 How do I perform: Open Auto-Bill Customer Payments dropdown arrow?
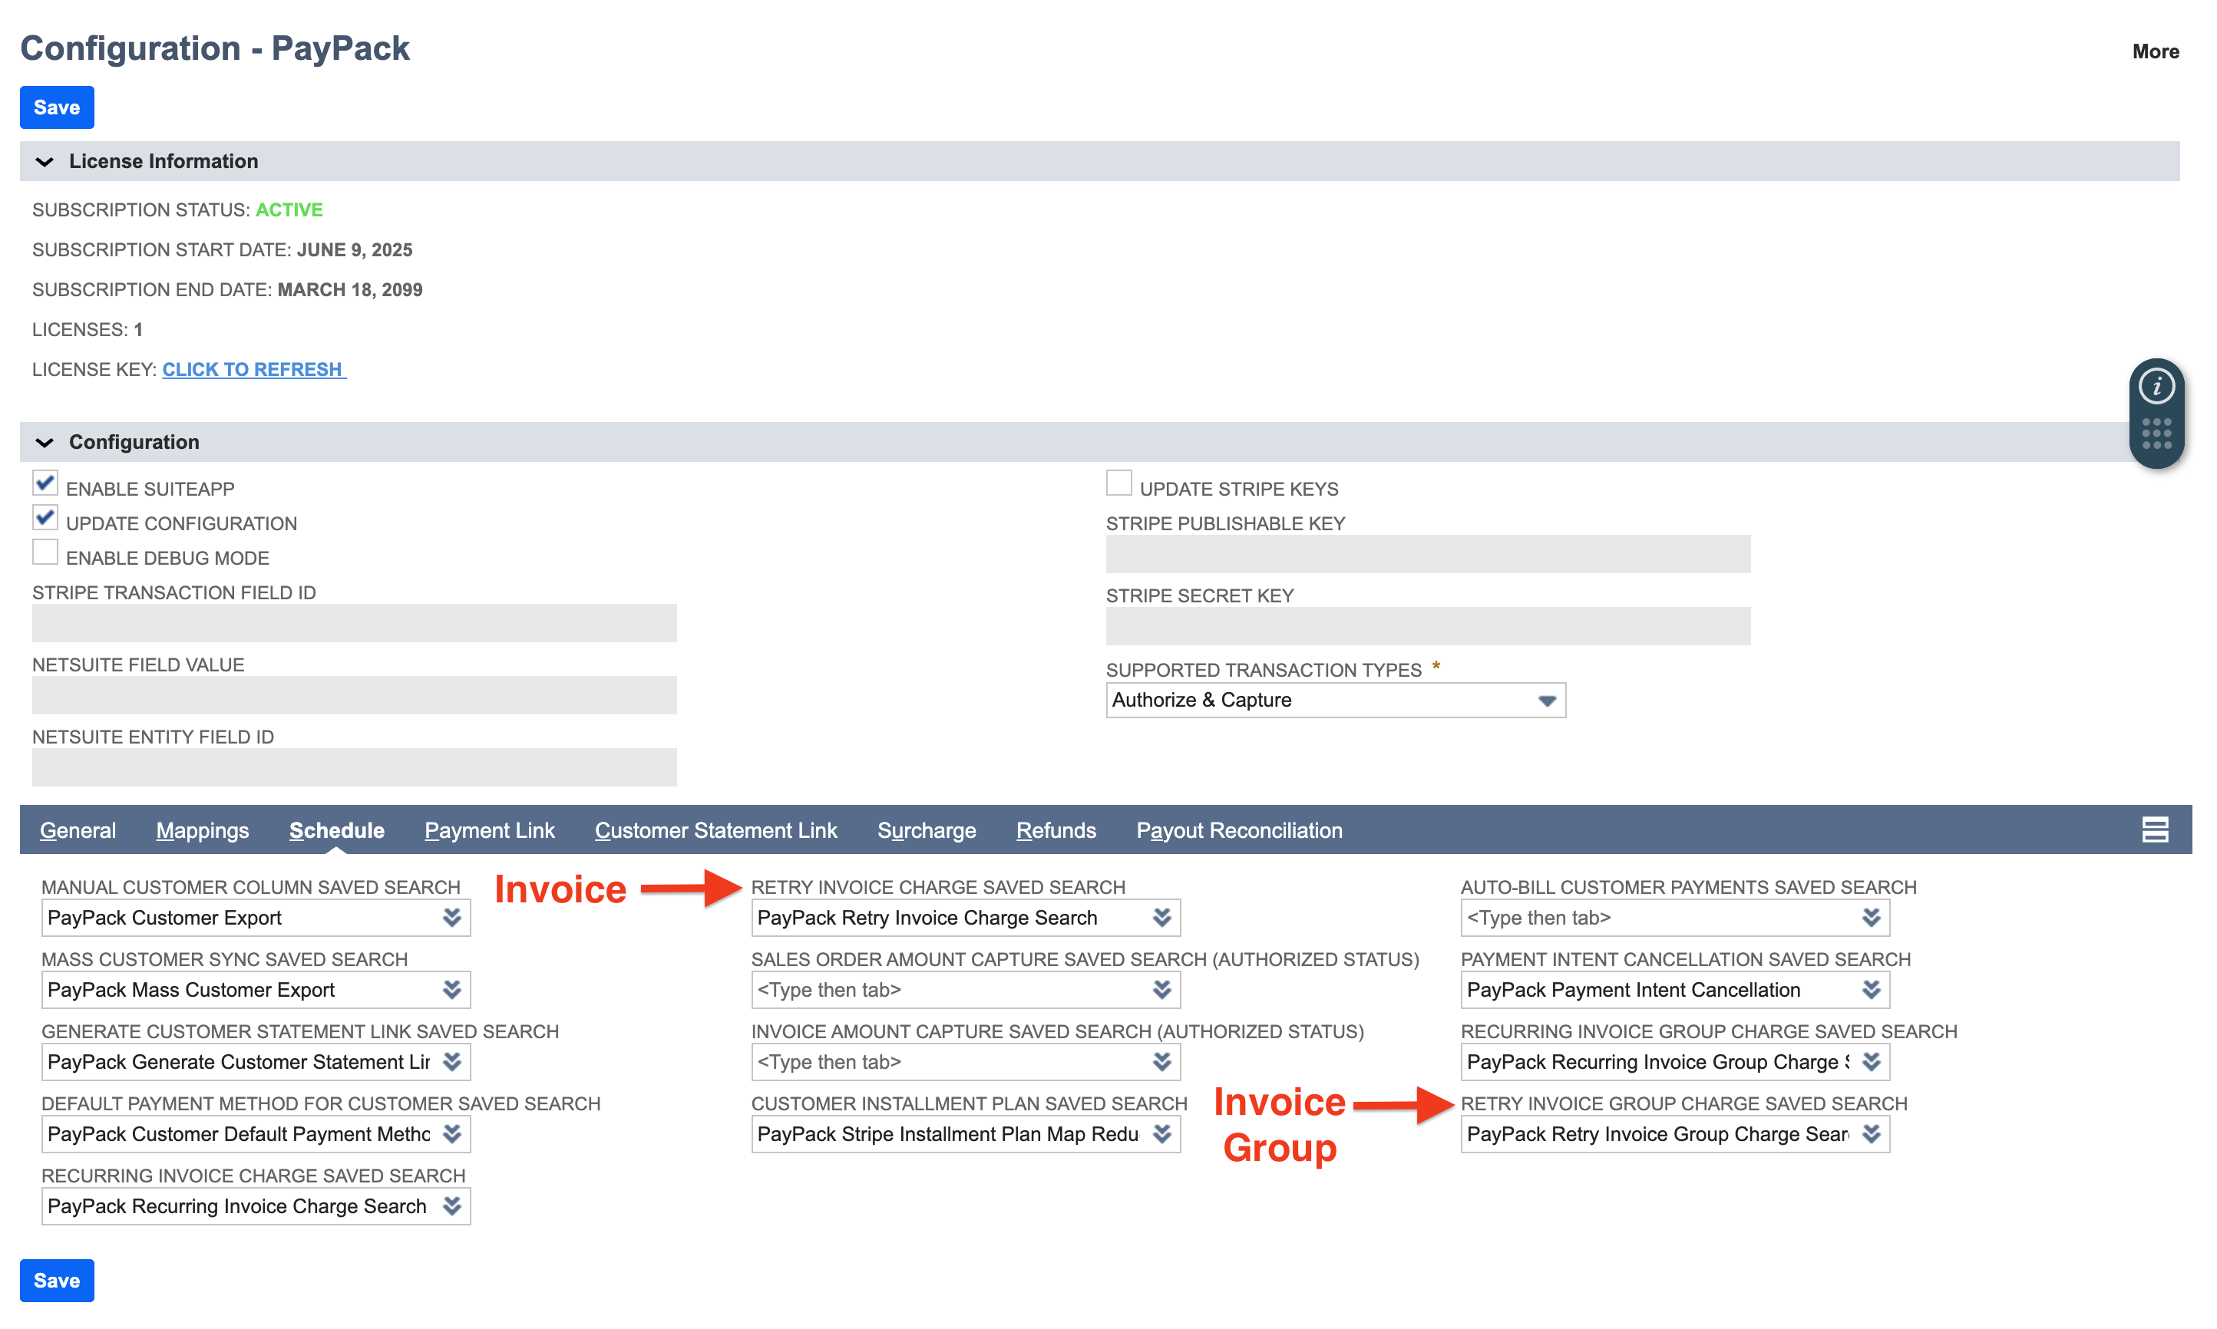[1872, 917]
